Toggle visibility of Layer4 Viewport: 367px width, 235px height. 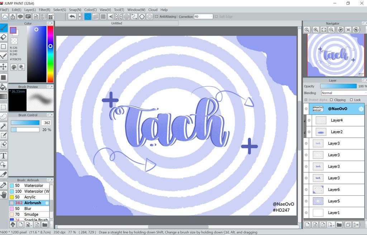pyautogui.click(x=309, y=120)
